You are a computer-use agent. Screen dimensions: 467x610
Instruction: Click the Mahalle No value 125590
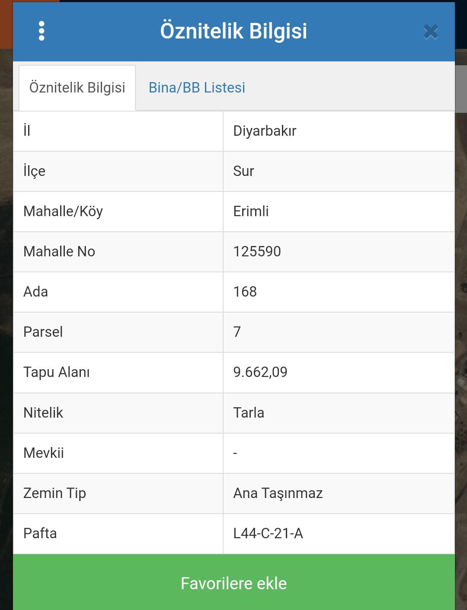click(x=257, y=252)
